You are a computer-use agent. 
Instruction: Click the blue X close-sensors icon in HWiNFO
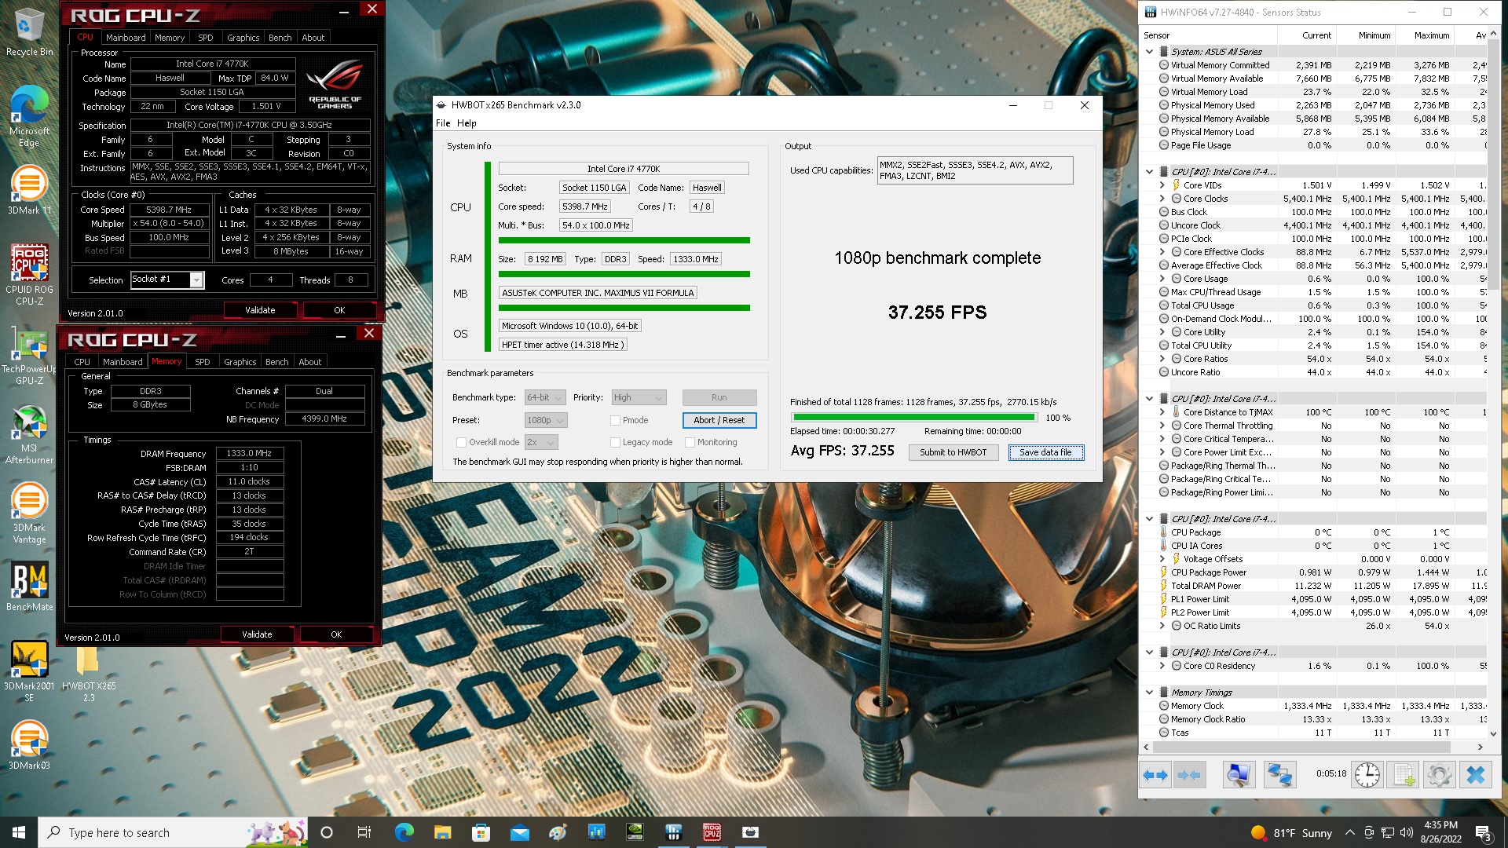[1475, 775]
